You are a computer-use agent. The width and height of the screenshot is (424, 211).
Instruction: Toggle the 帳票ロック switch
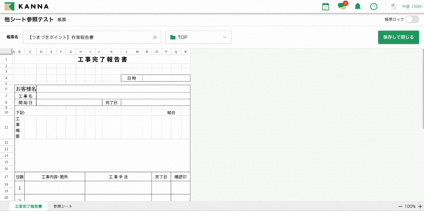tap(412, 19)
